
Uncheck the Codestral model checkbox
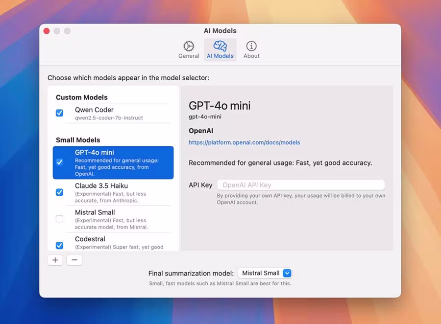coord(59,245)
